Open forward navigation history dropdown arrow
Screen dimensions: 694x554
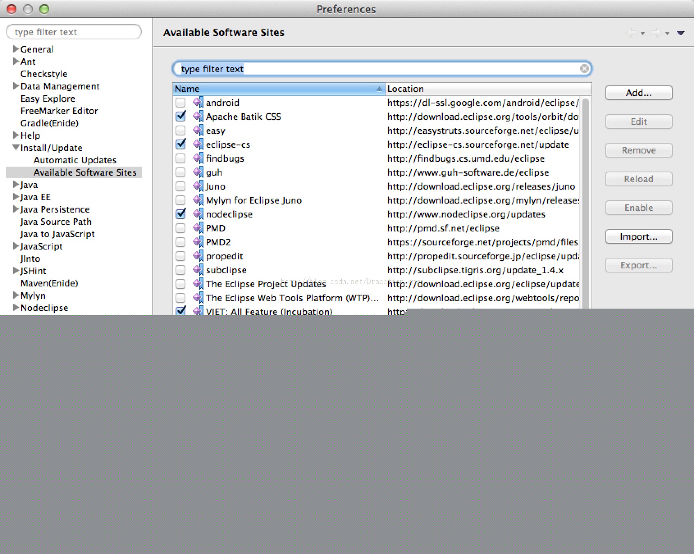[667, 34]
